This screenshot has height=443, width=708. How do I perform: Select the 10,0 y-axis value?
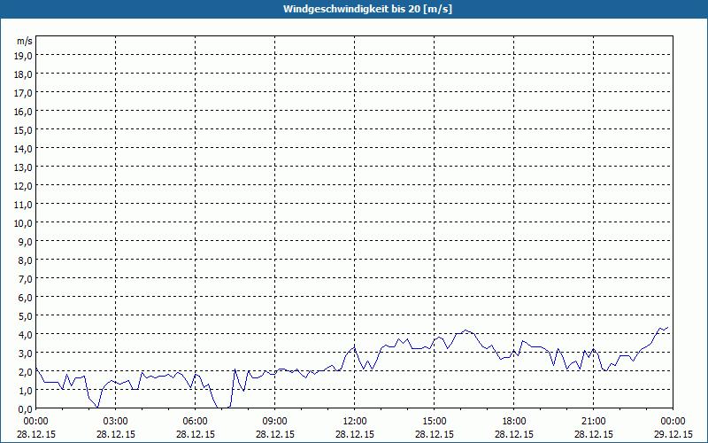pyautogui.click(x=25, y=223)
